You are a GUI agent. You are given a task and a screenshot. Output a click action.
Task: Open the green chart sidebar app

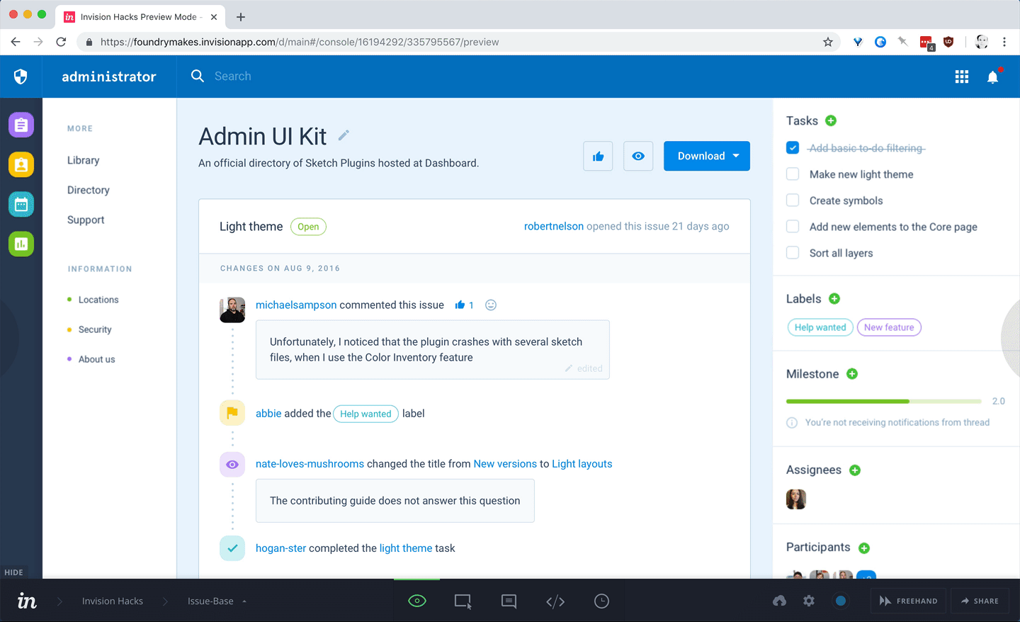click(21, 244)
